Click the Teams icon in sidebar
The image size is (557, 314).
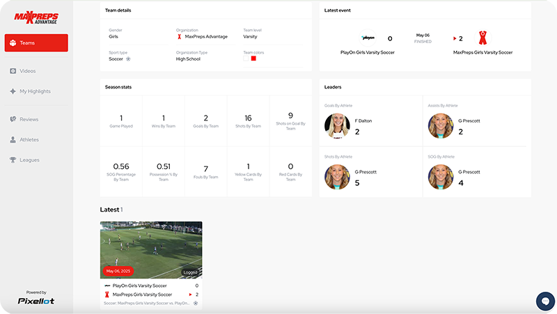13,42
